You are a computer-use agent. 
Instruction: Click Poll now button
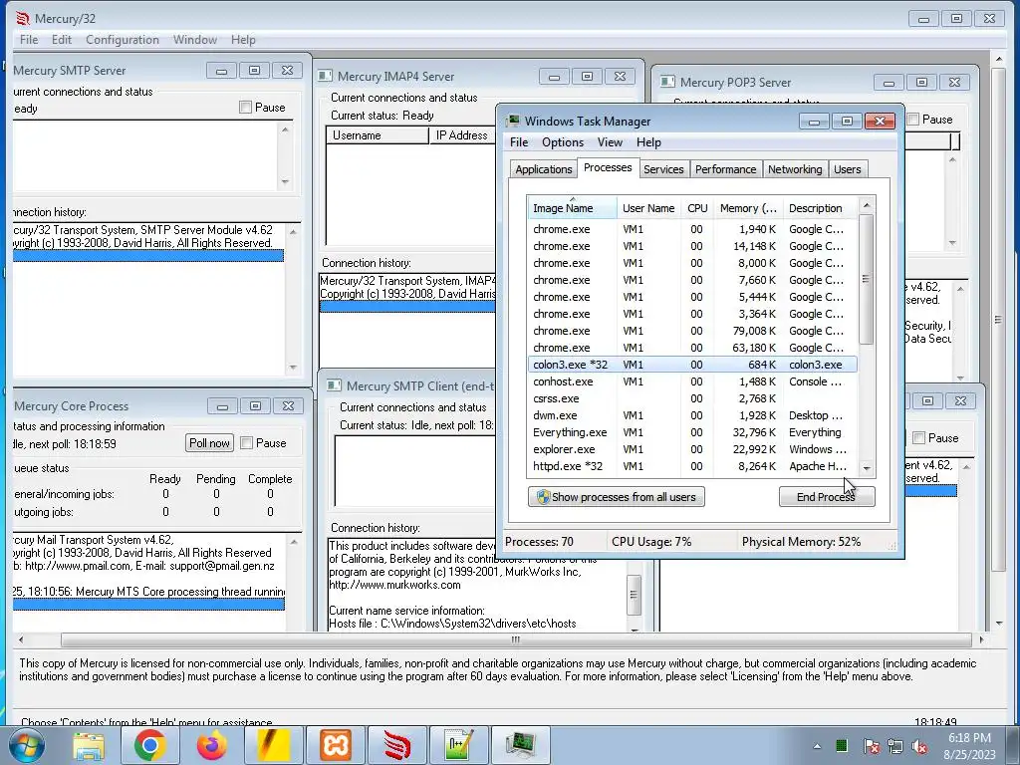click(209, 443)
